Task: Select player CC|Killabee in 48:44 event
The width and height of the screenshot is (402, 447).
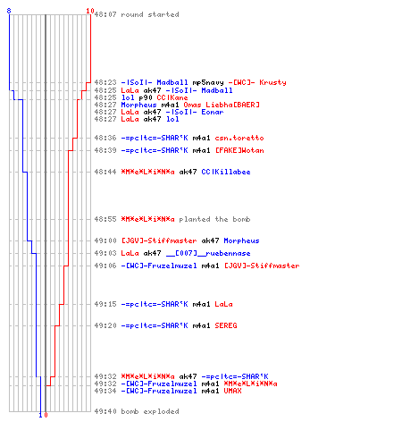Action: click(226, 172)
